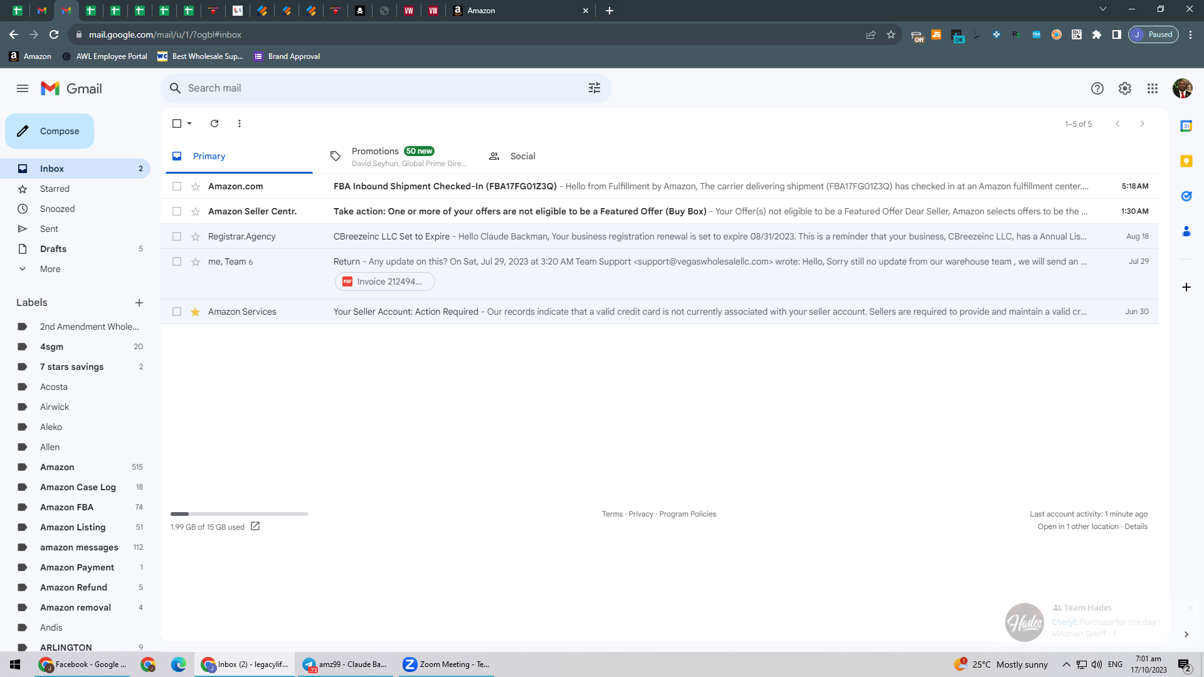
Task: Switch to the Primary tab
Action: tap(239, 156)
